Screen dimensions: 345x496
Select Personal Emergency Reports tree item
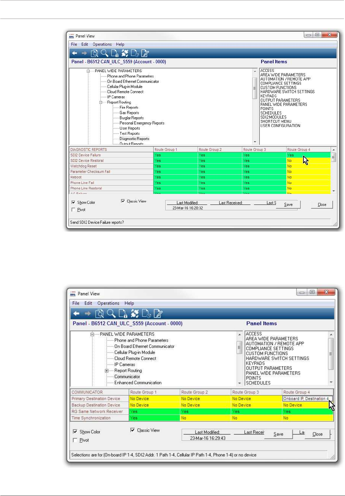click(x=142, y=123)
